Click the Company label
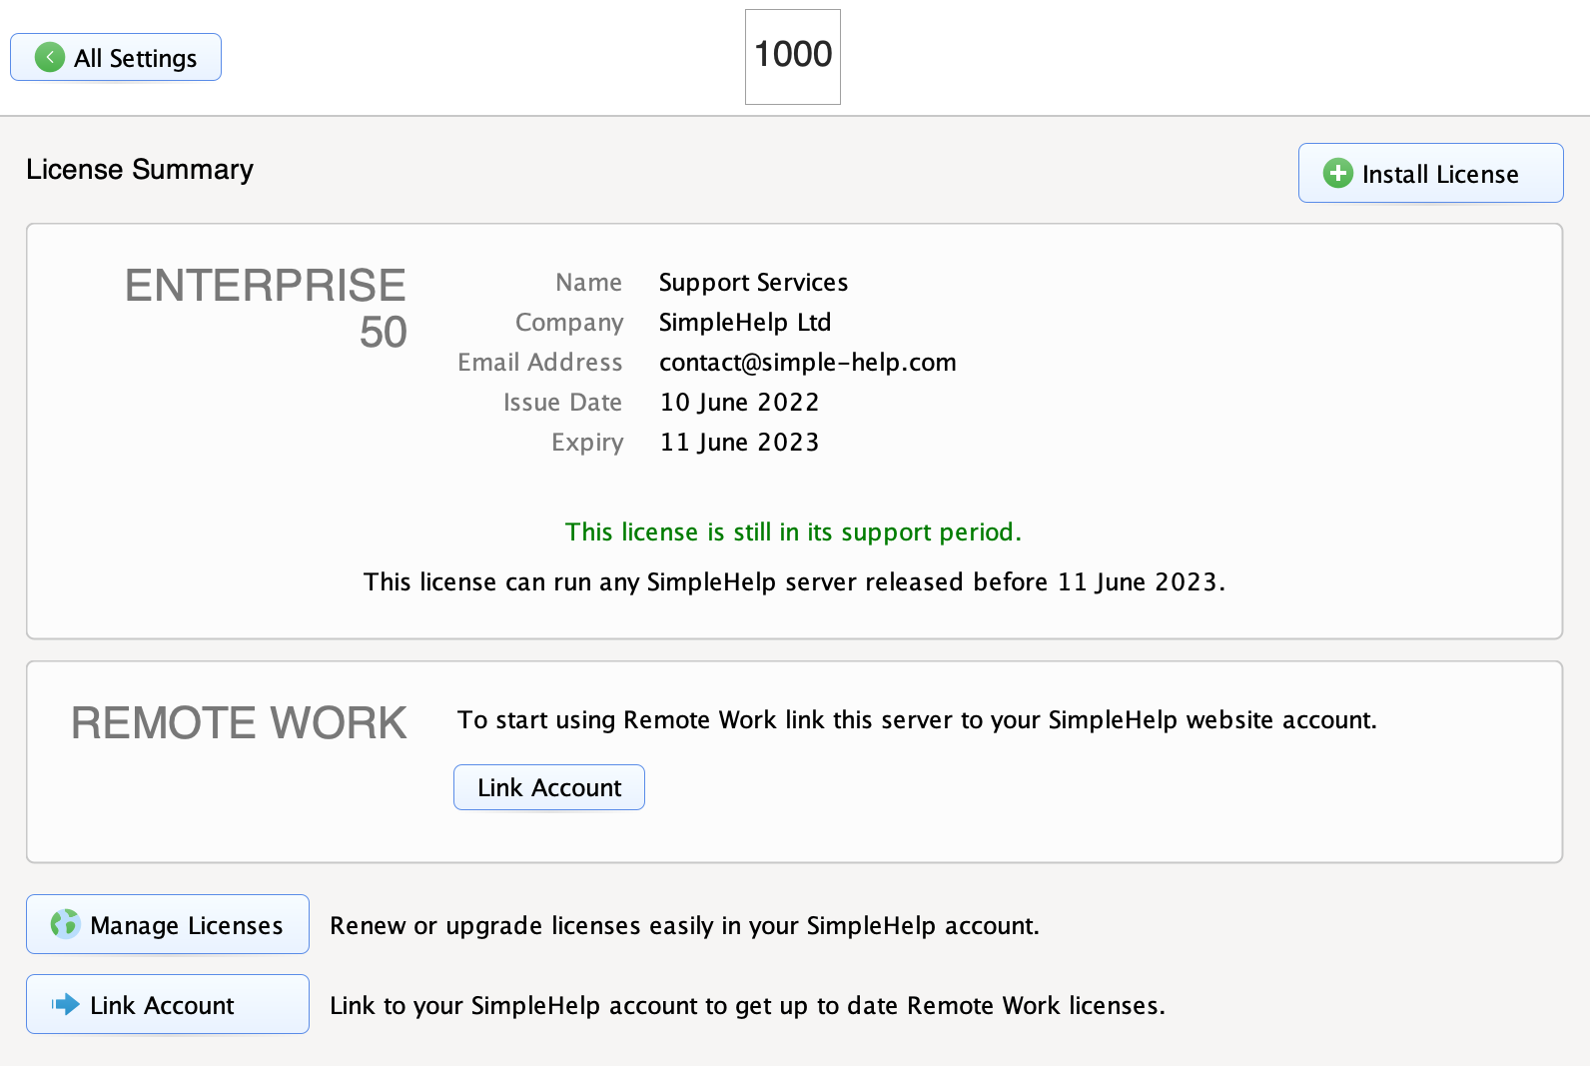Viewport: 1590px width, 1066px height. click(x=569, y=323)
